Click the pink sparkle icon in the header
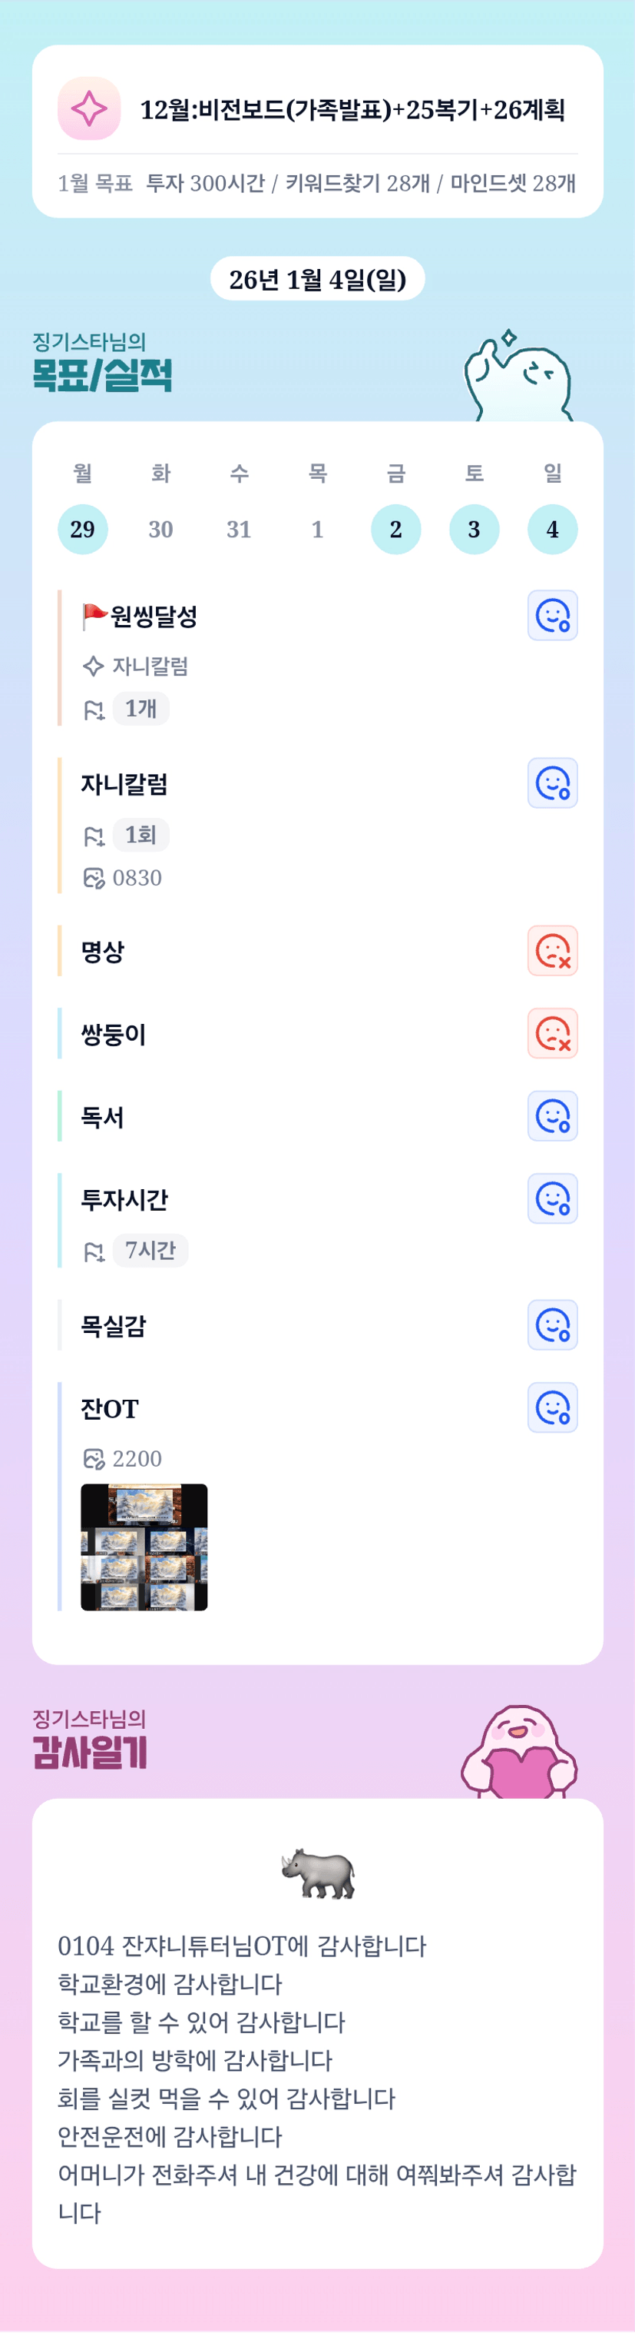635x2333 pixels. coord(88,108)
